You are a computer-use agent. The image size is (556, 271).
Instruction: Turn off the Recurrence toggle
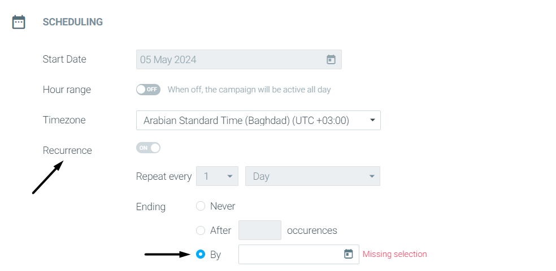(148, 148)
